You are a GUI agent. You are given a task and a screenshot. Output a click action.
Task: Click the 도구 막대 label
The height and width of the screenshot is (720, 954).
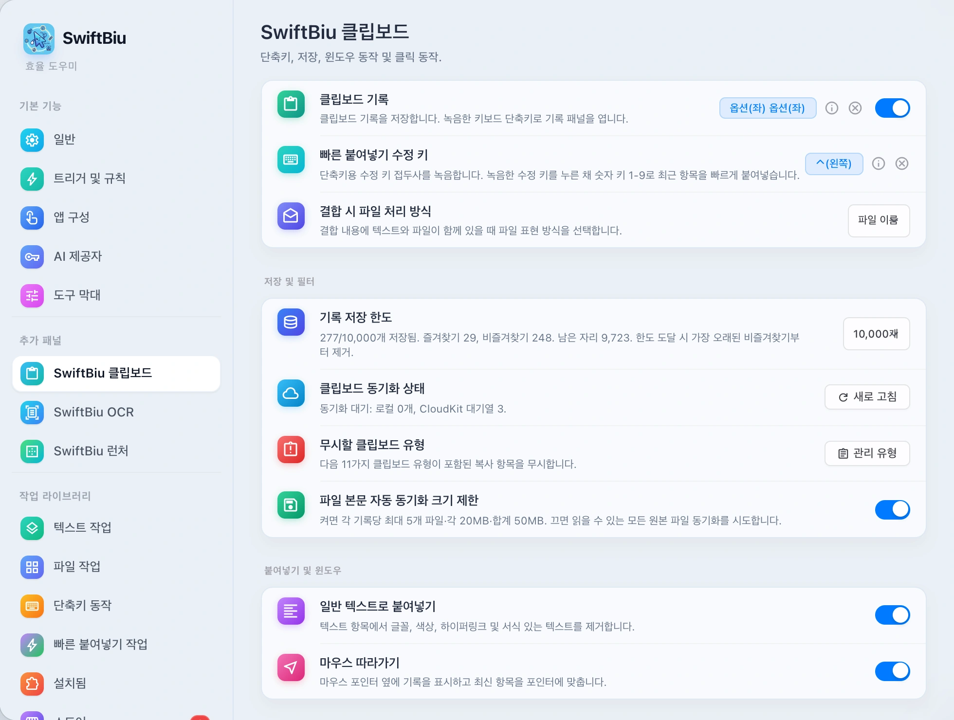(x=77, y=295)
